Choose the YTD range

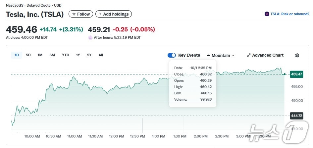click(66, 55)
